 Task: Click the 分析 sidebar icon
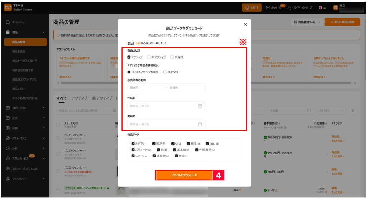click(8, 148)
